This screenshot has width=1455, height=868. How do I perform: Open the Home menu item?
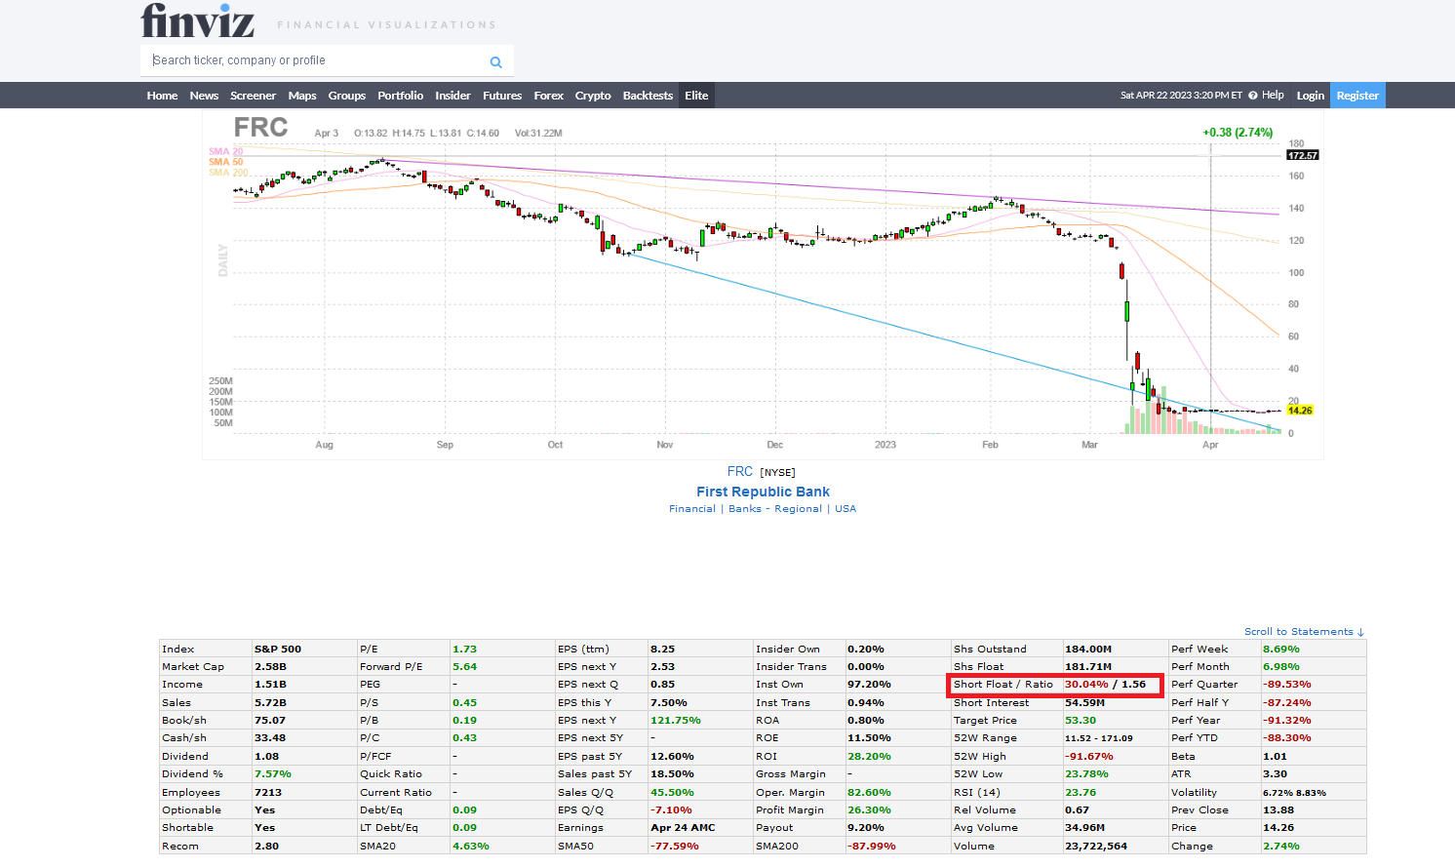pos(162,96)
